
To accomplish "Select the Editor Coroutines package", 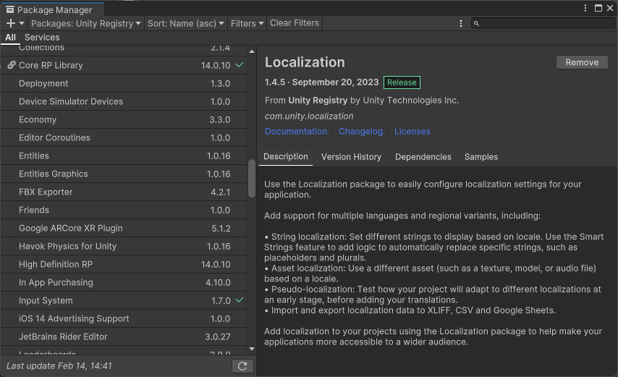I will pos(124,138).
